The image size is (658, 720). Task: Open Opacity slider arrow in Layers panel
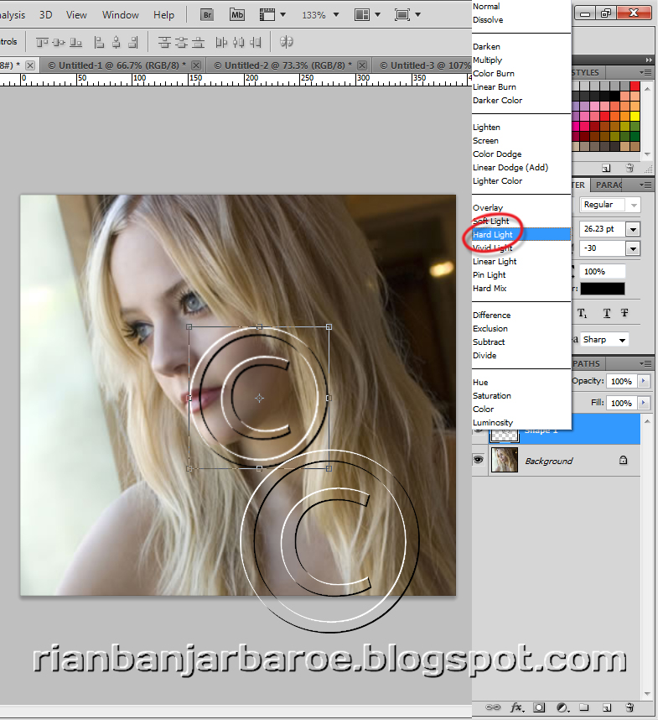[x=643, y=381]
